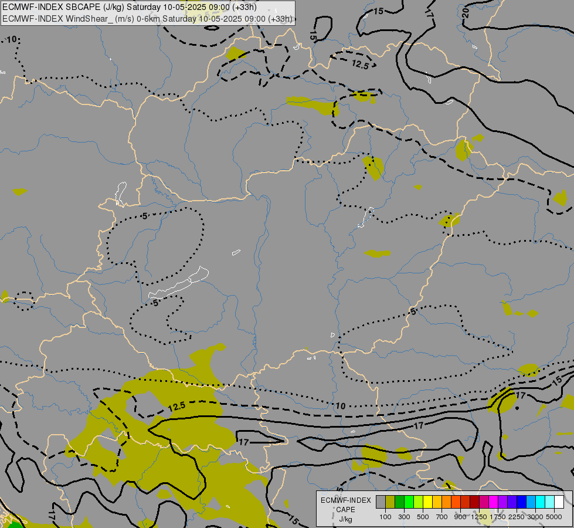The width and height of the screenshot is (574, 528).
Task: Select the pure blue legend swatch
Action: click(x=522, y=502)
